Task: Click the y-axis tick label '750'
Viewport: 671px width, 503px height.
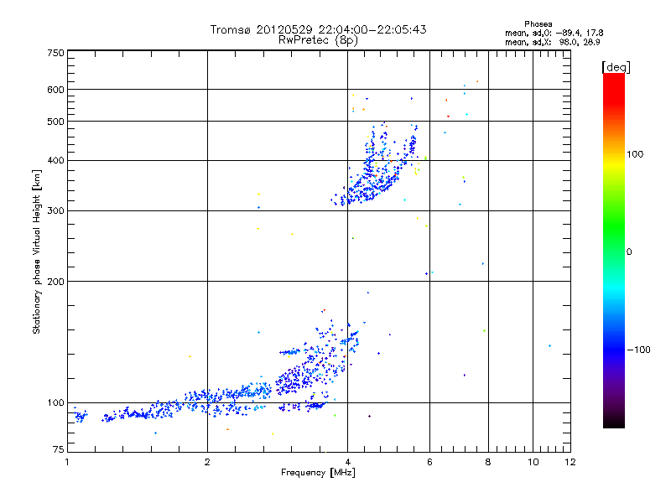Action: pos(56,53)
